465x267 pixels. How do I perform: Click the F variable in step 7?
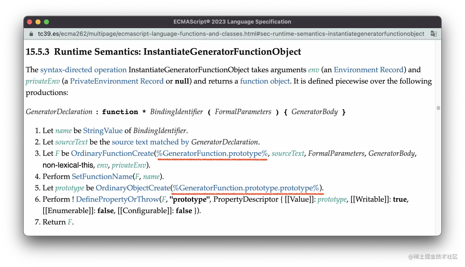[70, 222]
